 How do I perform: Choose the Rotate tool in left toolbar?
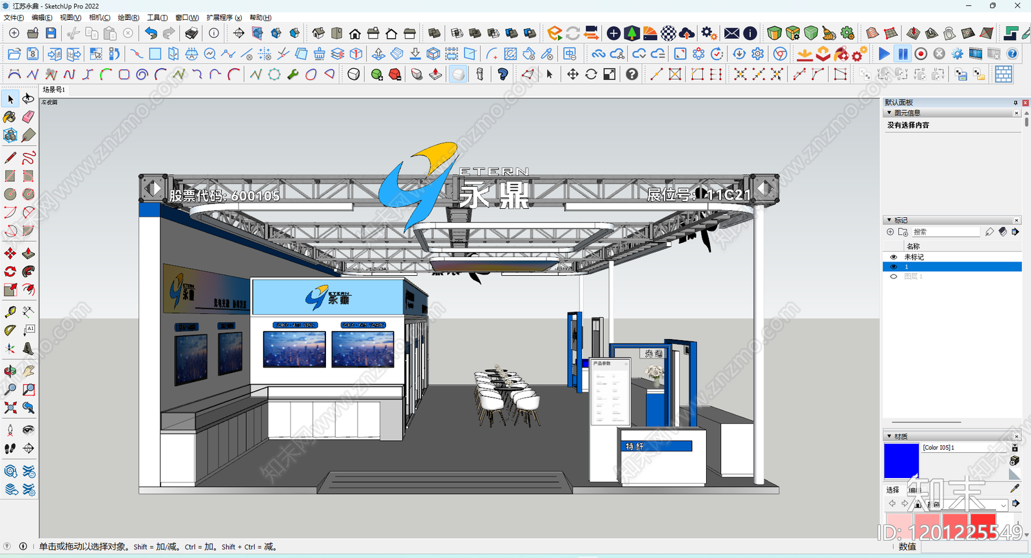tap(10, 271)
